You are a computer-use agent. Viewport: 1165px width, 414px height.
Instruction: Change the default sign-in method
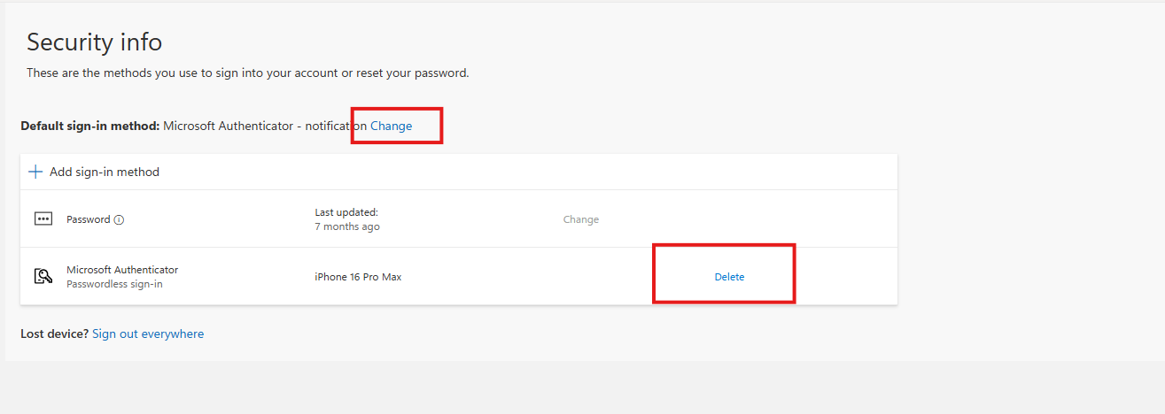pyautogui.click(x=391, y=126)
